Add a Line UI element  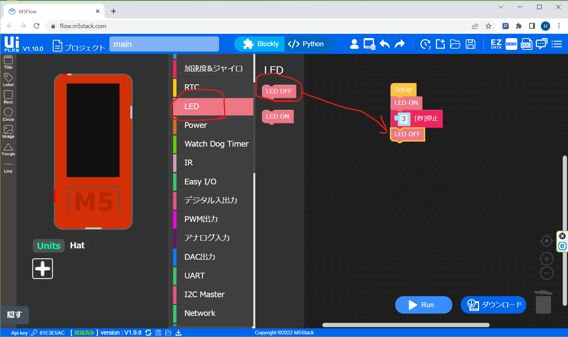coord(8,167)
